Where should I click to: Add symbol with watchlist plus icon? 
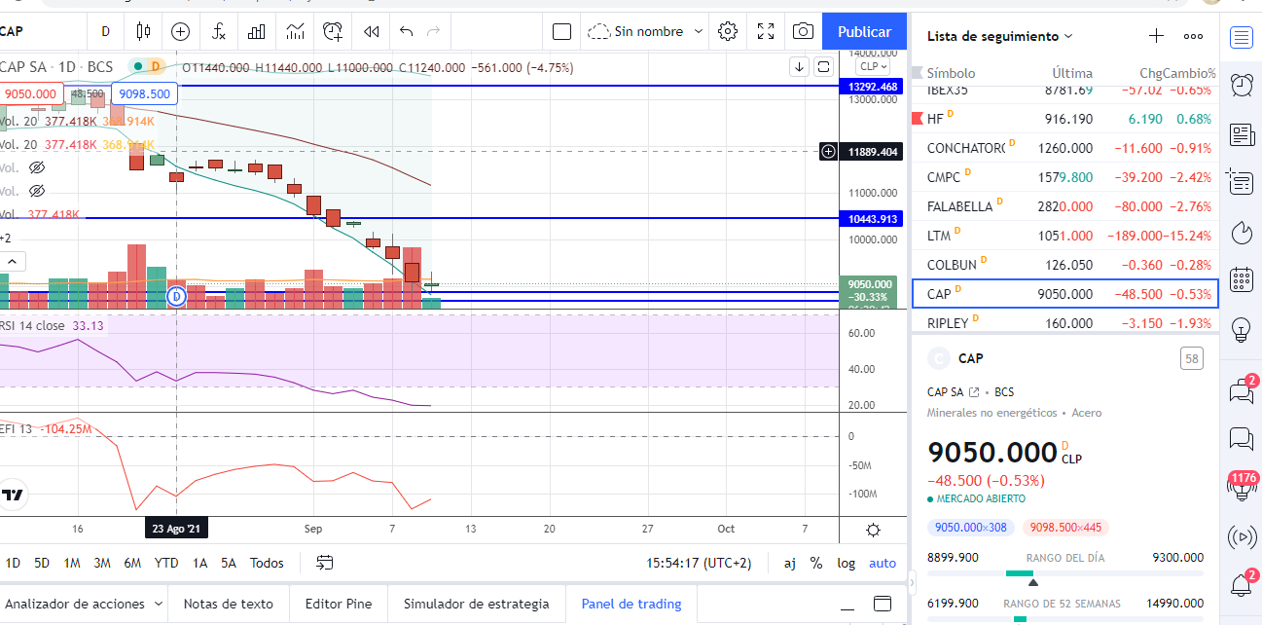[x=1156, y=36]
